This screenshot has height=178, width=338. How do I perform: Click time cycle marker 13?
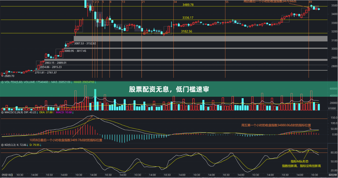click(x=124, y=2)
